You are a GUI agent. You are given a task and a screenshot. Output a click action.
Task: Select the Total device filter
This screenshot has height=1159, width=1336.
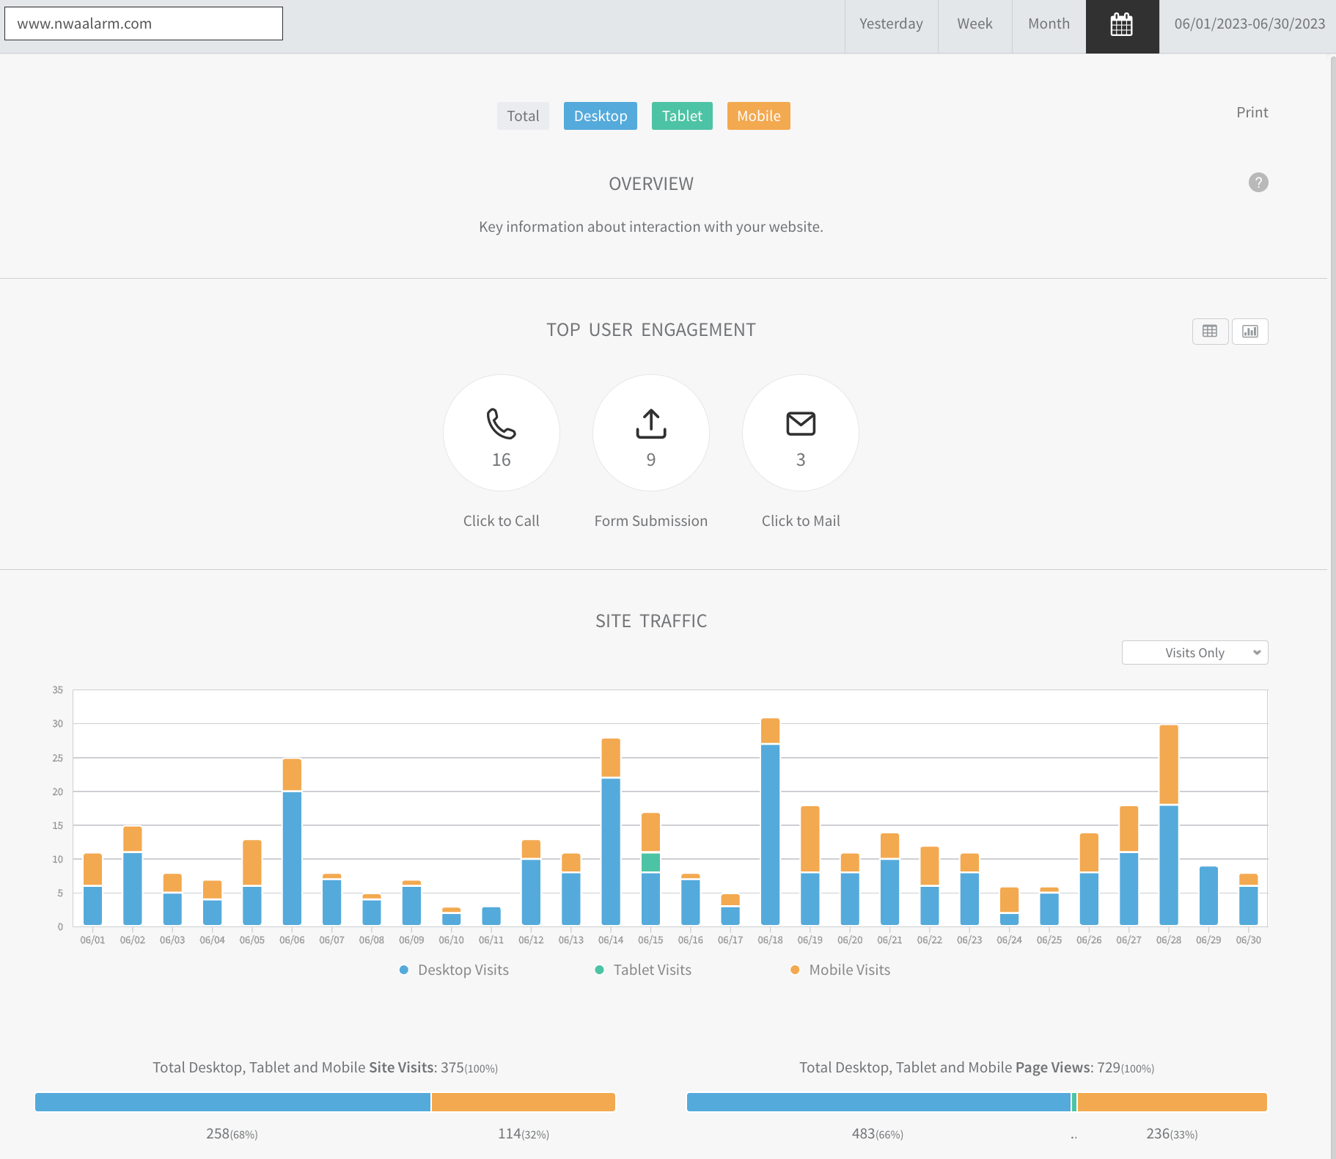pyautogui.click(x=523, y=116)
